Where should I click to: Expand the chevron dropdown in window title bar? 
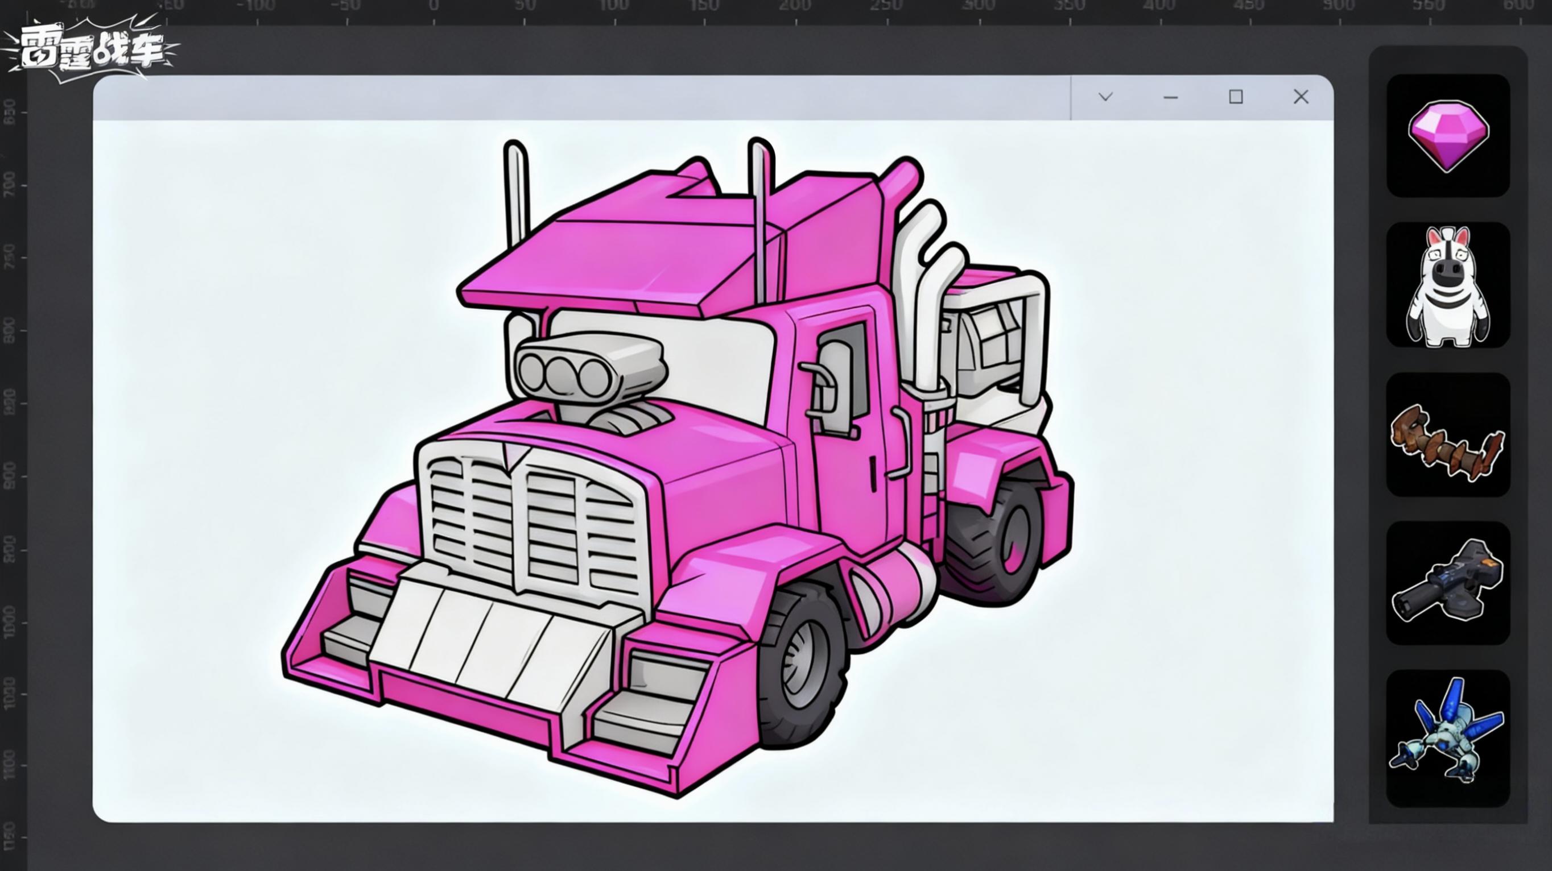pyautogui.click(x=1105, y=97)
